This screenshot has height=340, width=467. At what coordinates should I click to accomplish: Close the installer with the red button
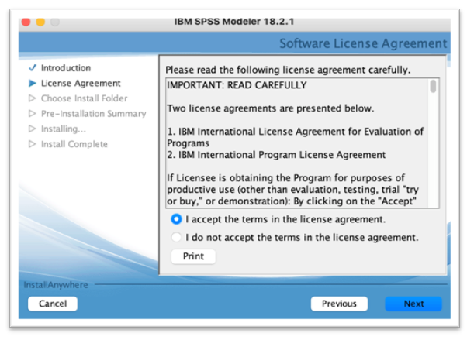point(26,20)
